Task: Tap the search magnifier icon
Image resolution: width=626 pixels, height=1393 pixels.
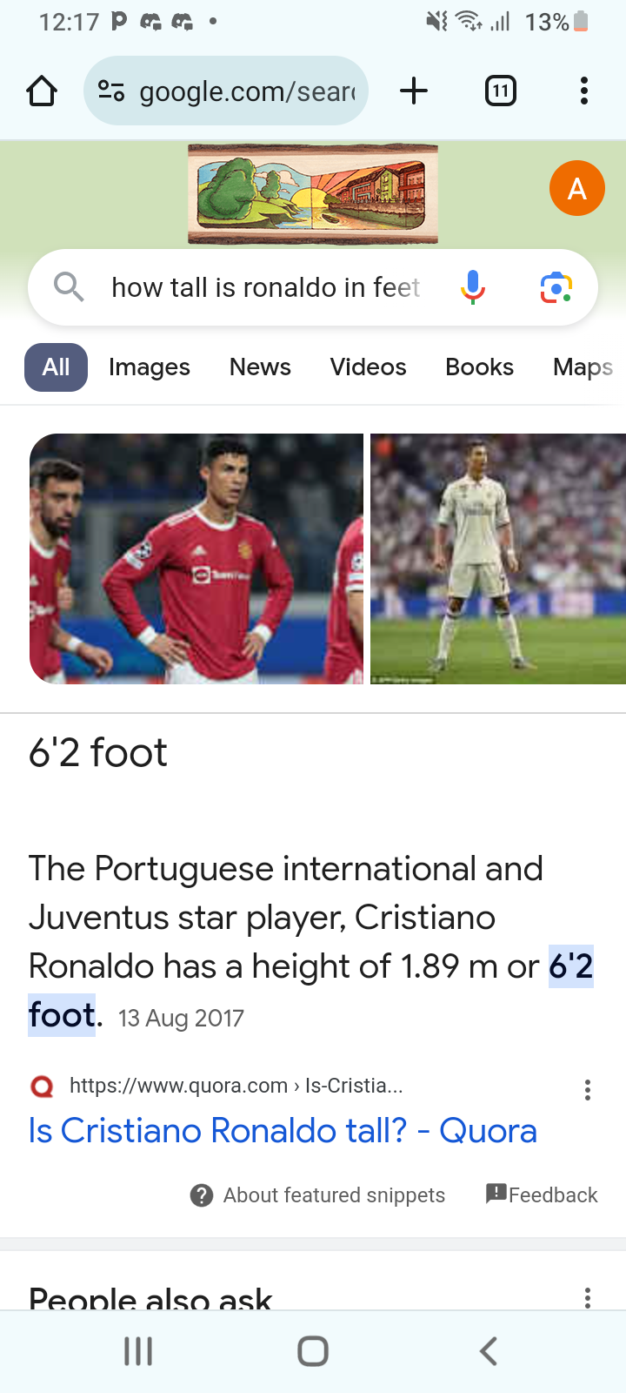Action: 69,286
